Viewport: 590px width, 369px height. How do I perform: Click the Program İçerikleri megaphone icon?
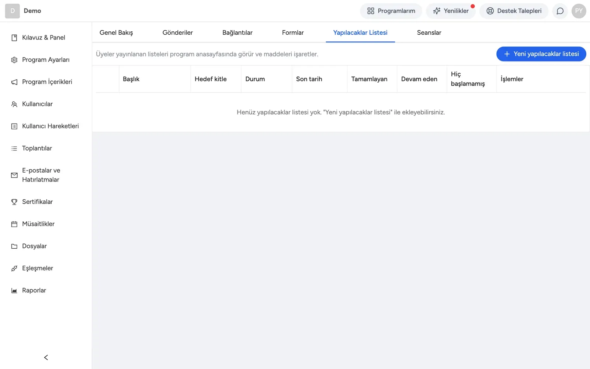(14, 82)
